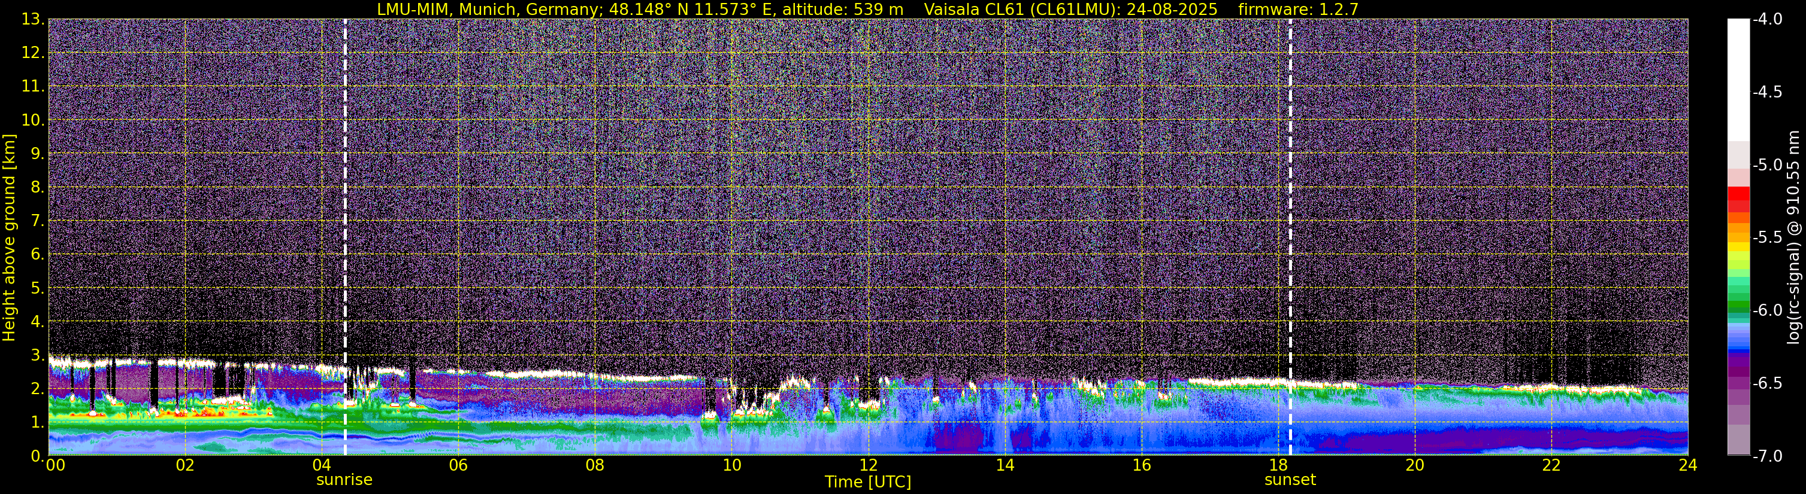This screenshot has height=494, width=1806.
Task: Click the station title "LMU-MIM, Munich, Germany"
Action: [486, 9]
